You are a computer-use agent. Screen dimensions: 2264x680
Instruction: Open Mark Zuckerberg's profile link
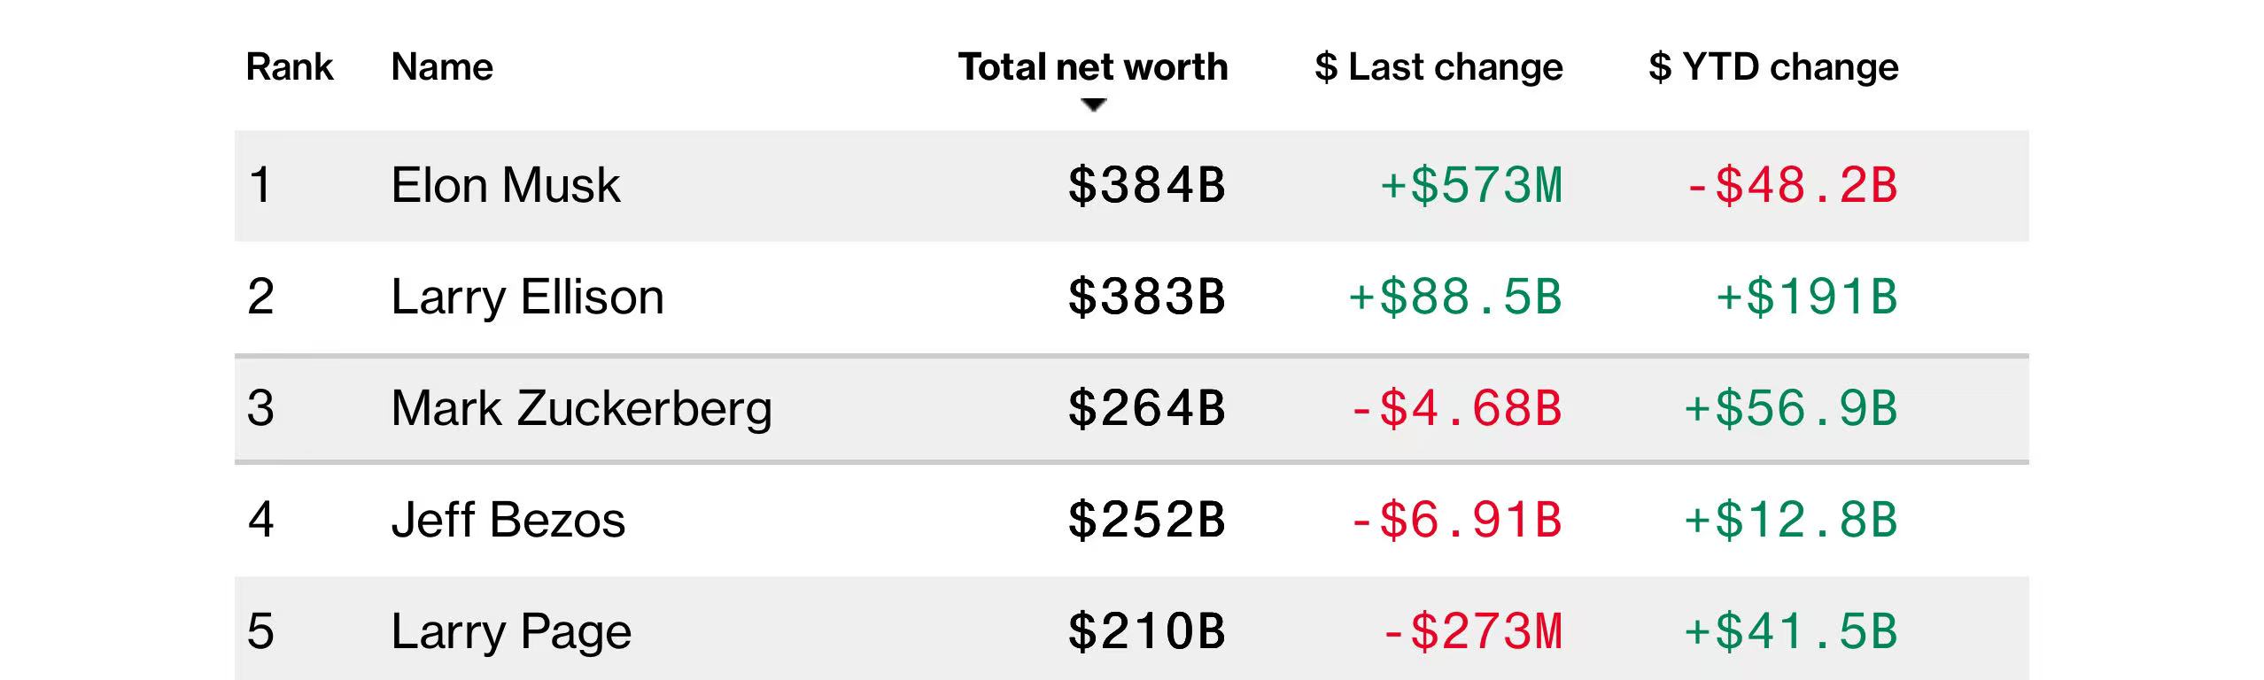[x=581, y=409]
